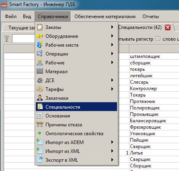179x171 pixels.
Task: Click the Онтологические свойства green plus icon
Action: point(39,133)
